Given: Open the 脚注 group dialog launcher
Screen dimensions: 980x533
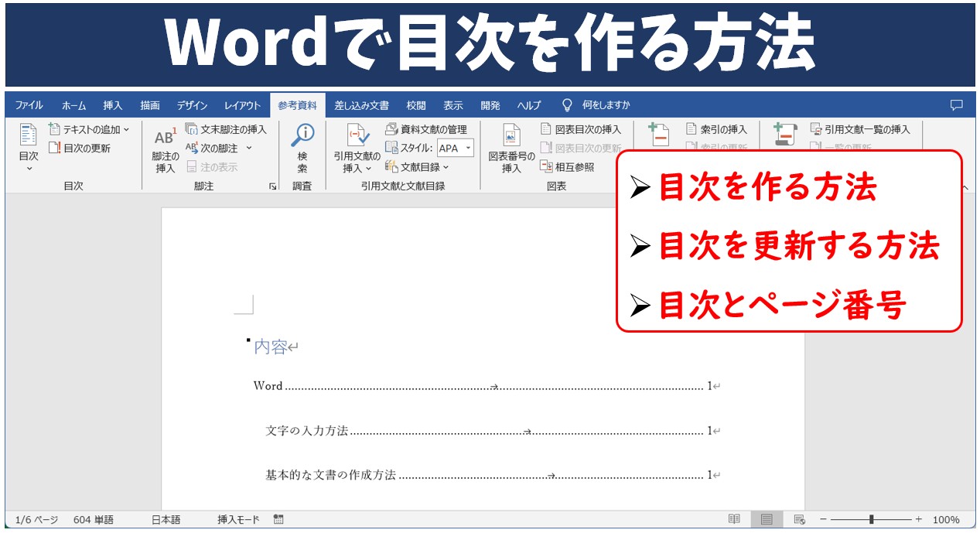Looking at the screenshot, I should [x=273, y=186].
